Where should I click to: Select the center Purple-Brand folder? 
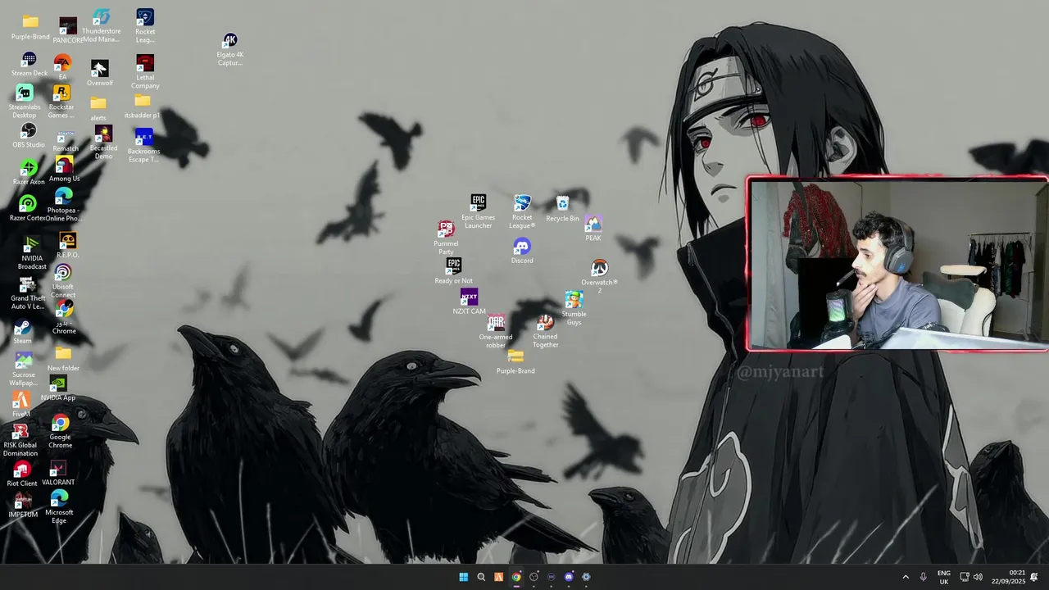click(515, 361)
